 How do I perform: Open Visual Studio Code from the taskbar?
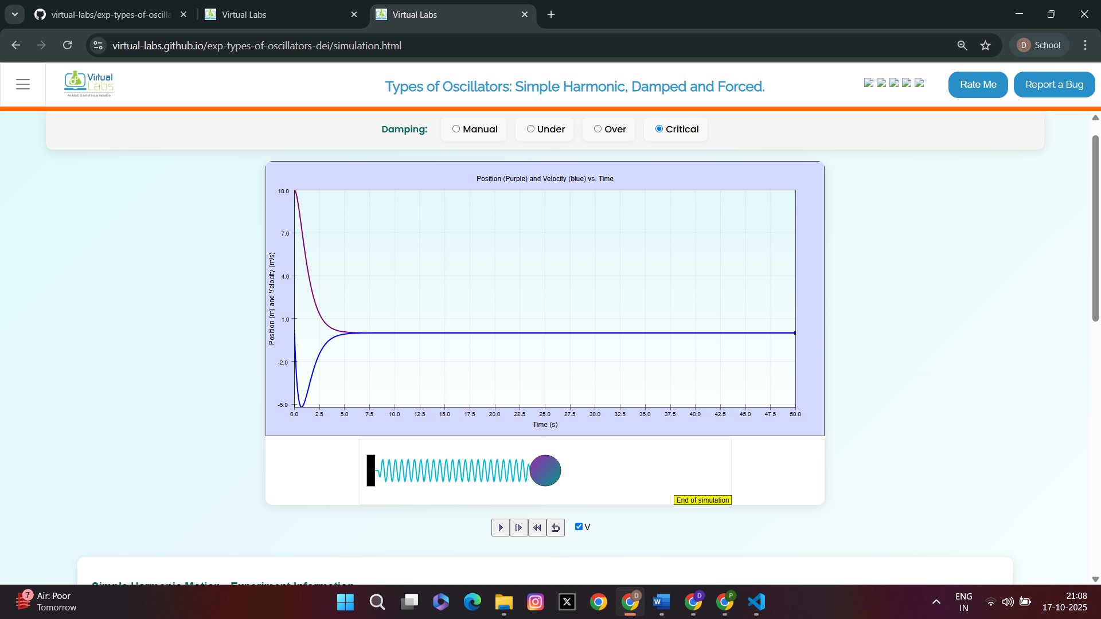click(756, 602)
